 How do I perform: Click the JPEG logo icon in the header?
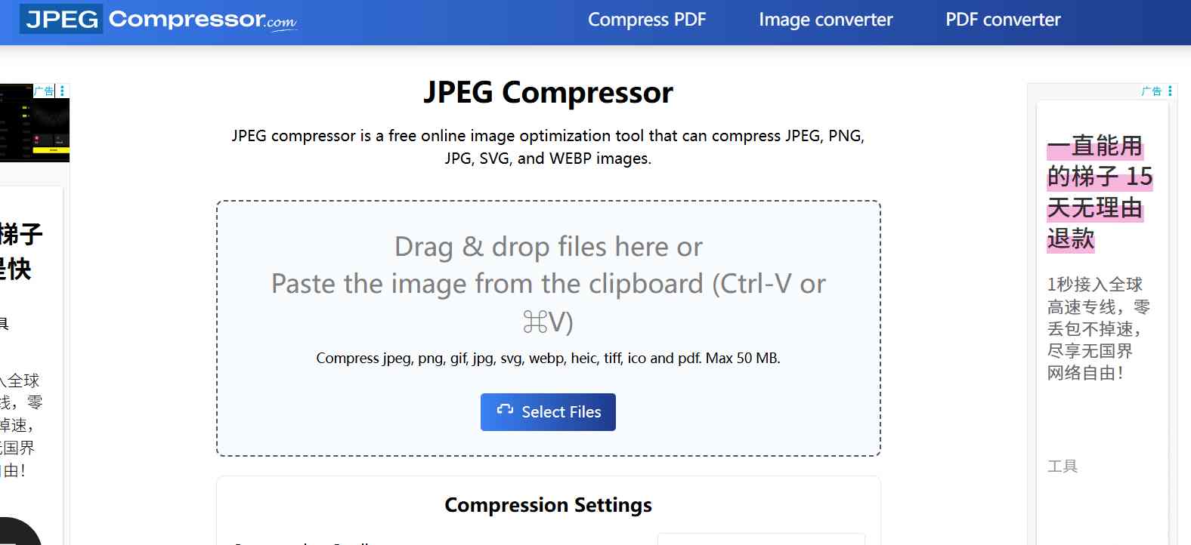pos(62,19)
